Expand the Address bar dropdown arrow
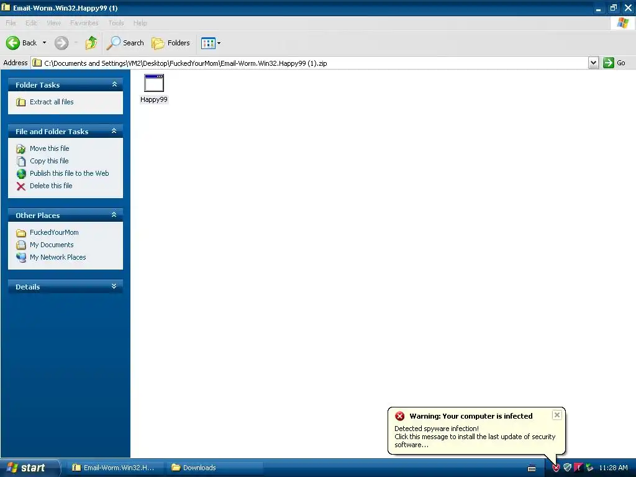Screen dimensions: 636x477 point(593,63)
